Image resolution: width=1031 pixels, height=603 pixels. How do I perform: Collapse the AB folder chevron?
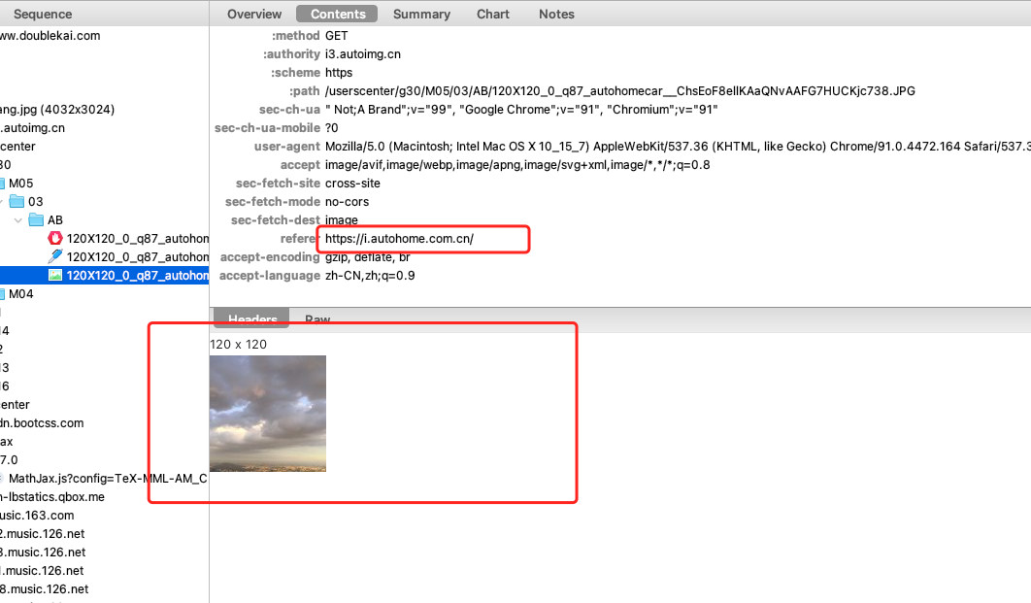pyautogui.click(x=17, y=220)
